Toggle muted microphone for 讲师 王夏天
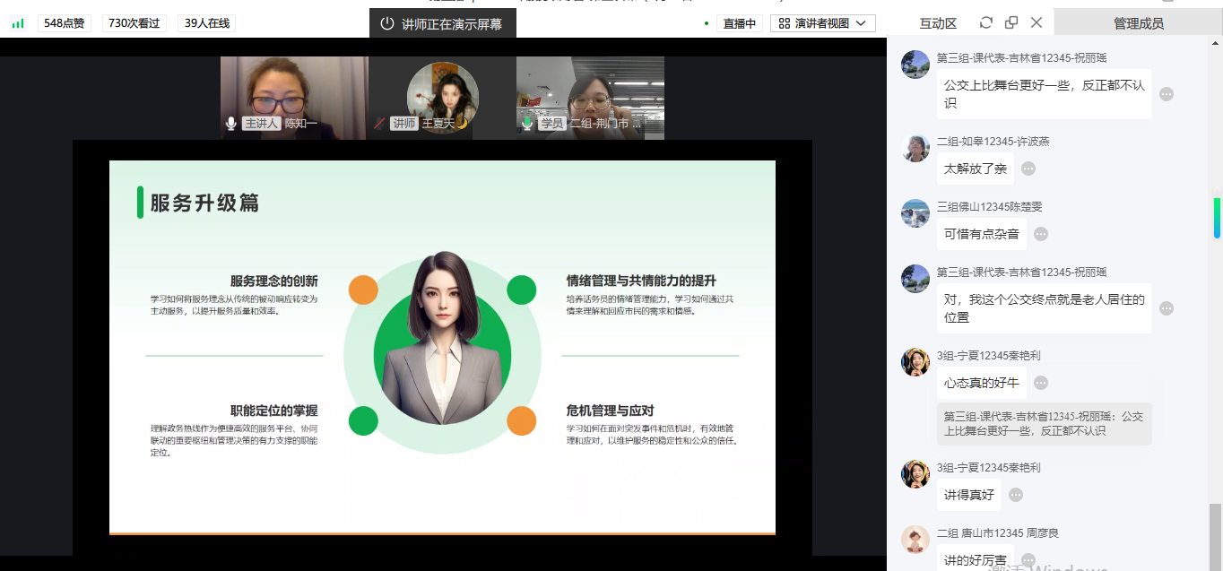The width and height of the screenshot is (1223, 571). [380, 124]
